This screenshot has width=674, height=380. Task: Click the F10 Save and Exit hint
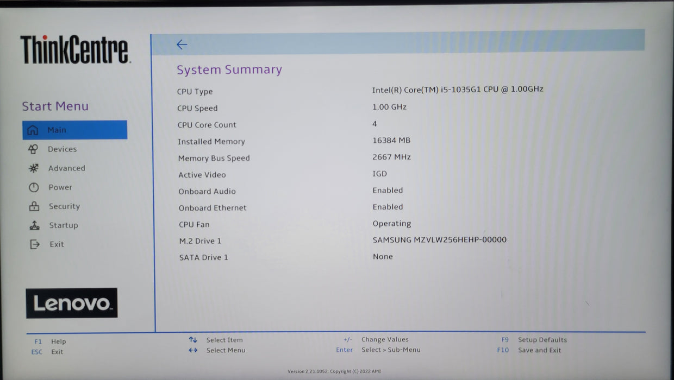tap(529, 350)
